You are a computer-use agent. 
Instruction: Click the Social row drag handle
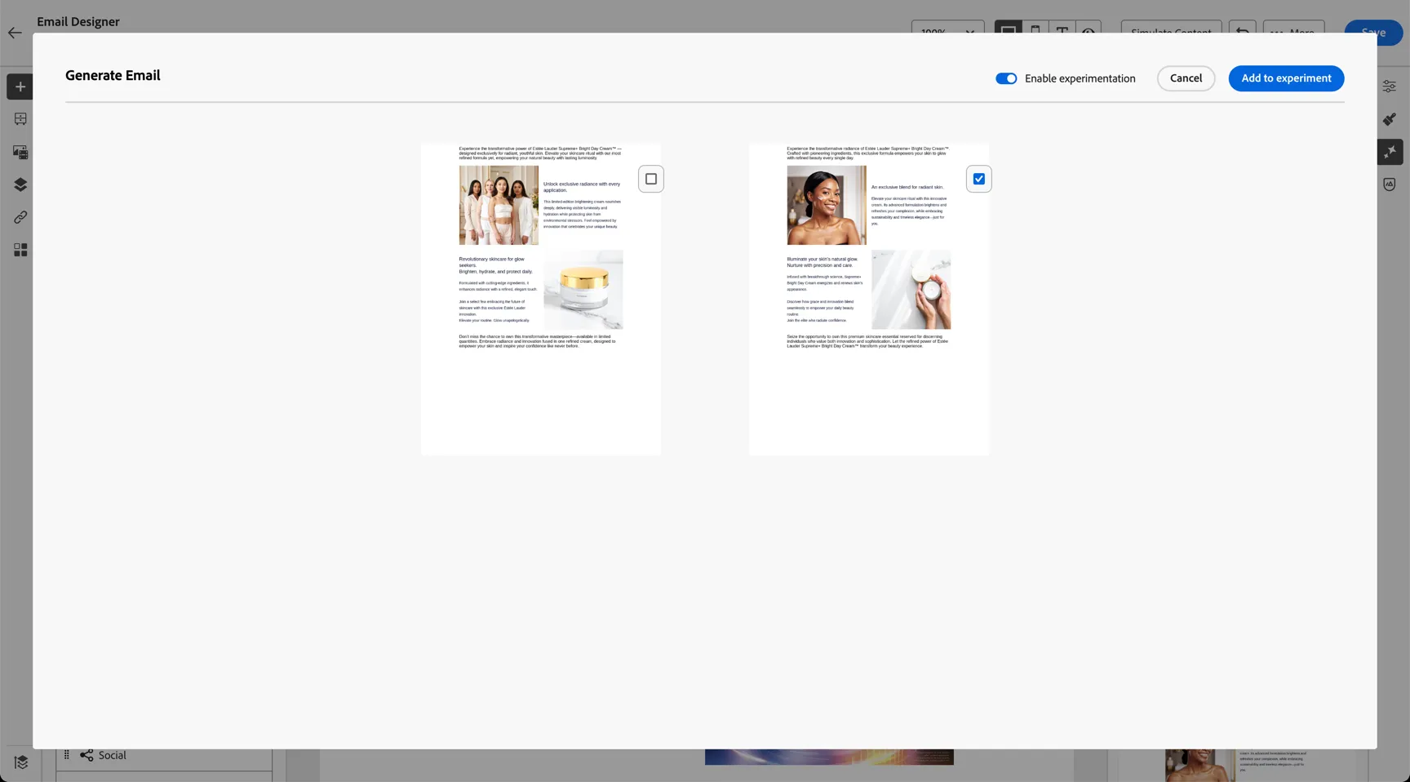coord(67,755)
